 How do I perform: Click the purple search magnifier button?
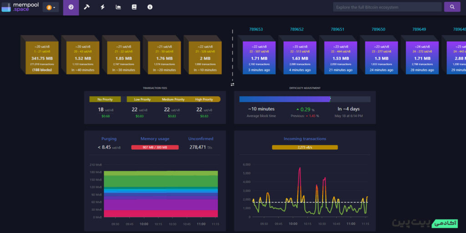(452, 7)
